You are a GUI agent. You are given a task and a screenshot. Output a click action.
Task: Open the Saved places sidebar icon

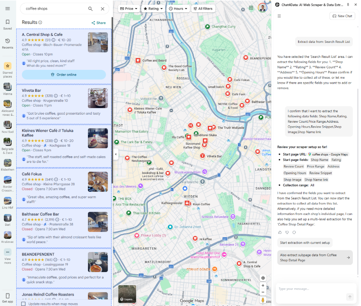pos(8,24)
